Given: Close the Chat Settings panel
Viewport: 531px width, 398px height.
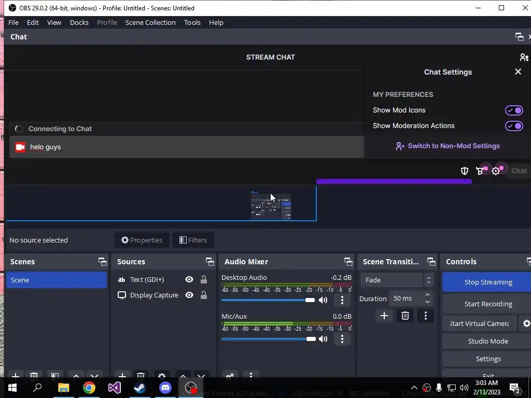Looking at the screenshot, I should pyautogui.click(x=518, y=72).
